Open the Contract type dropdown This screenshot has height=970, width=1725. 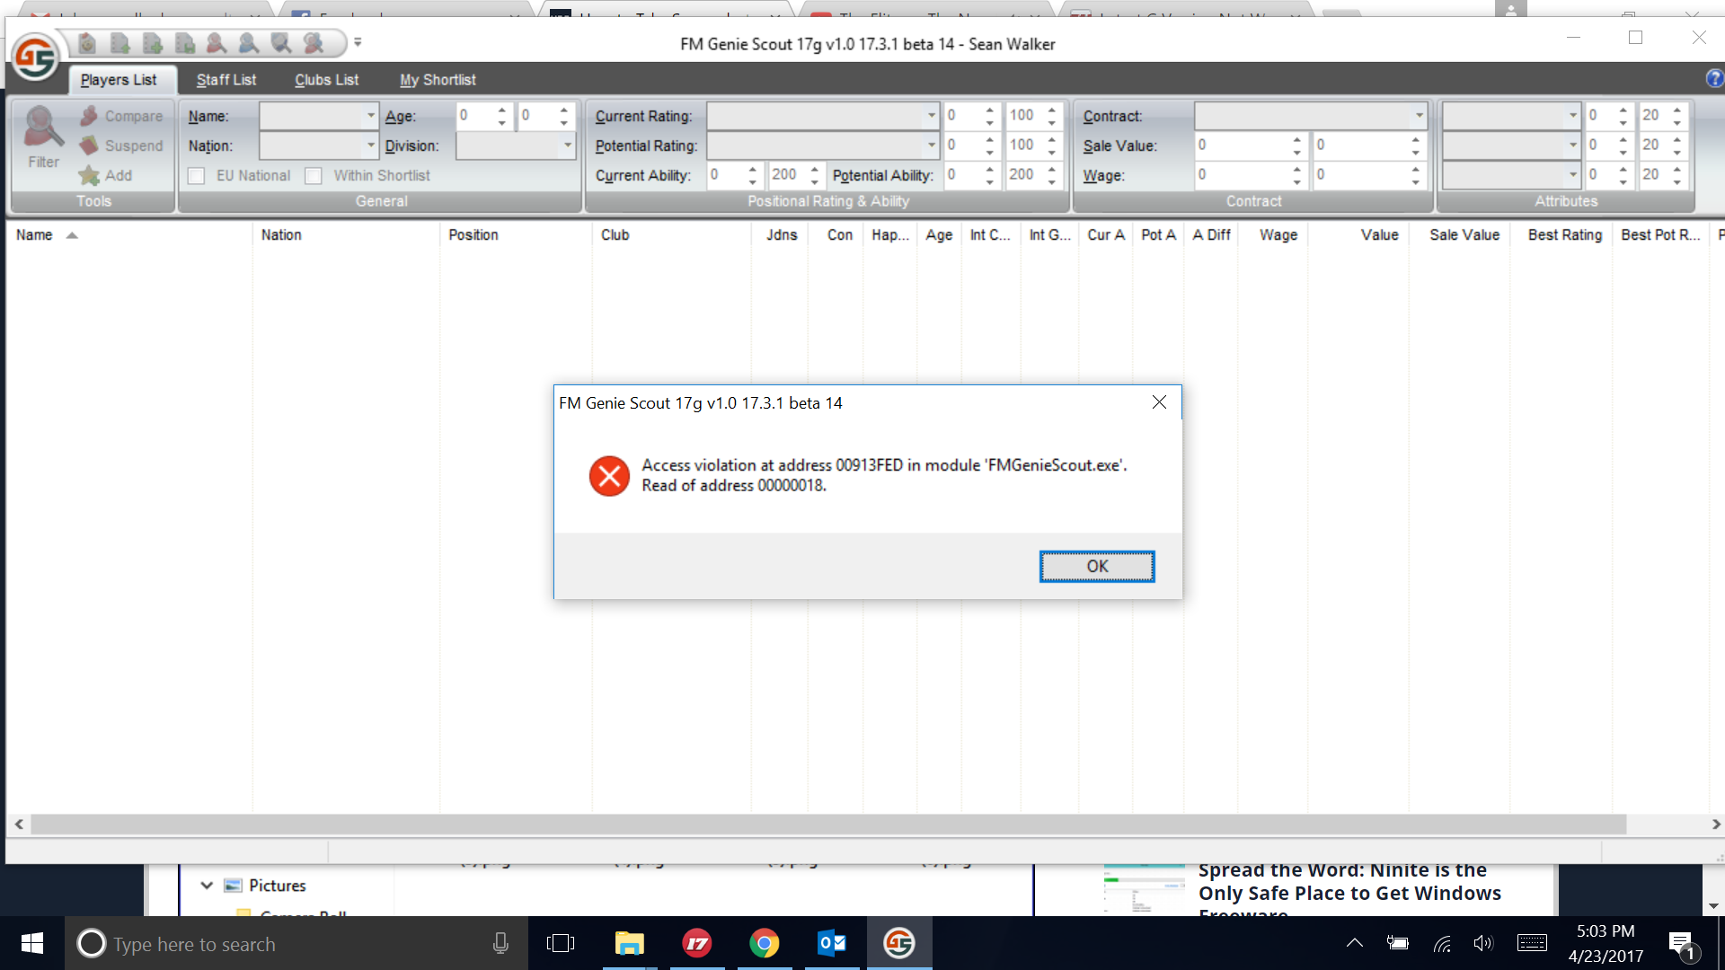[1419, 116]
